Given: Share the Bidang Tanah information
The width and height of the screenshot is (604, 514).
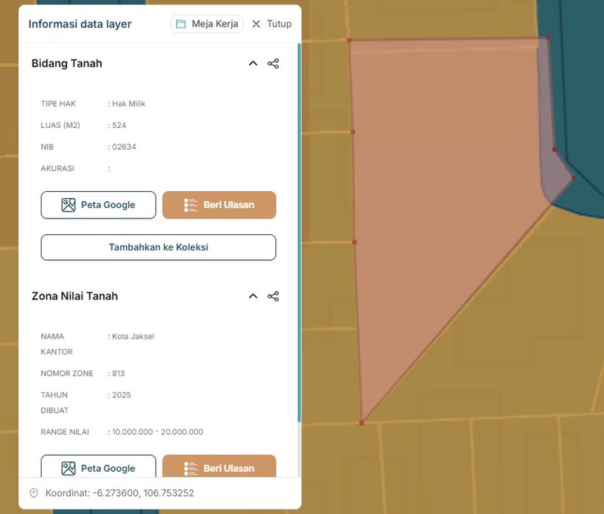Looking at the screenshot, I should pos(273,63).
